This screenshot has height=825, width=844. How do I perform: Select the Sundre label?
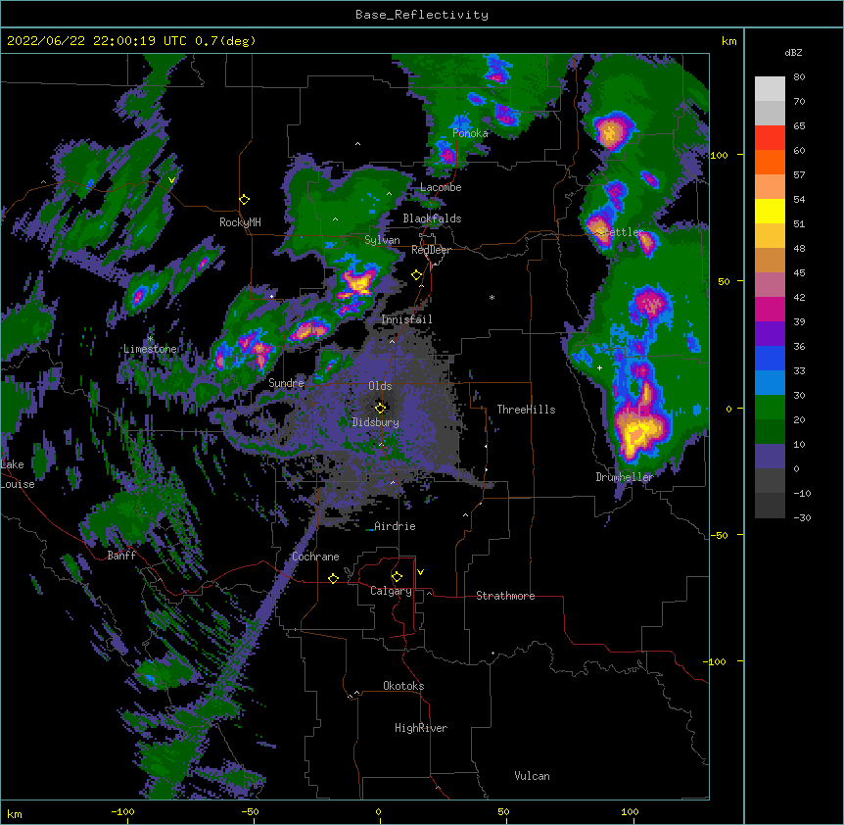point(286,383)
